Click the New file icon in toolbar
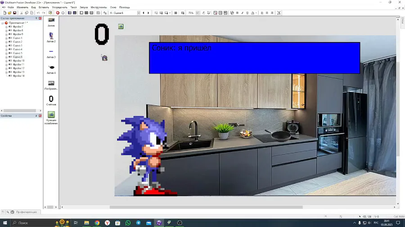Screen dimensions: 405x227 coord(4,13)
